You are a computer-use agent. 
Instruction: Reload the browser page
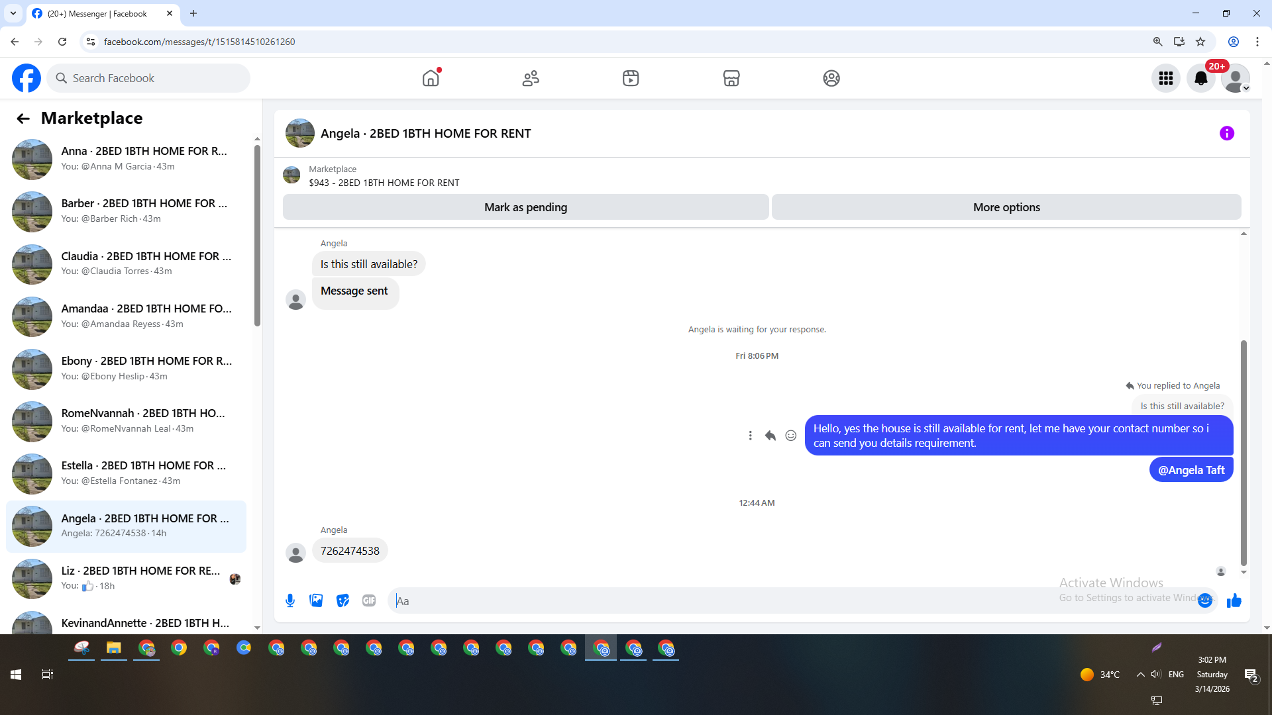[62, 42]
